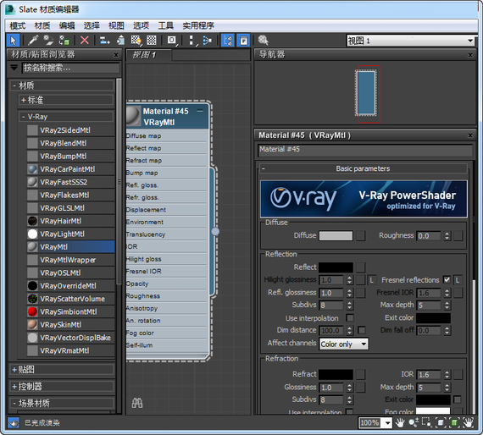Select the arrow Select tool in toolbar

tap(13, 41)
